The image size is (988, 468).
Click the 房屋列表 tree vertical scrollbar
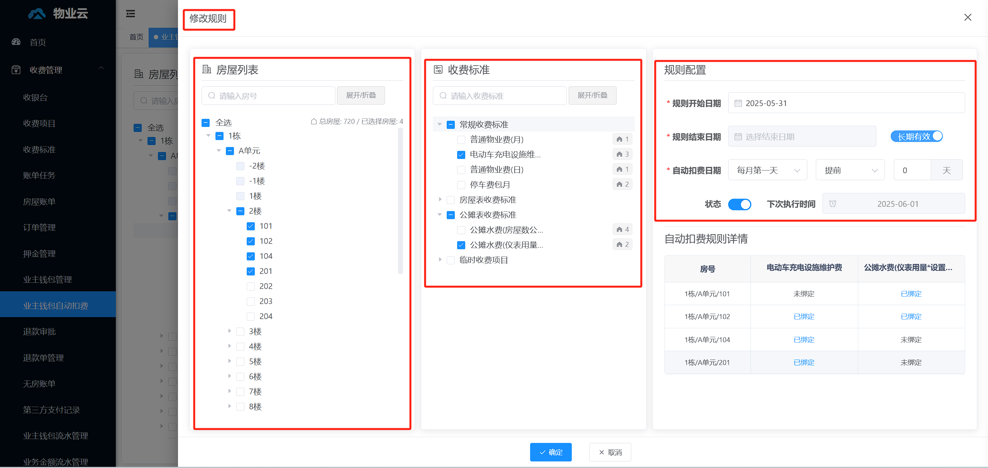click(x=400, y=201)
